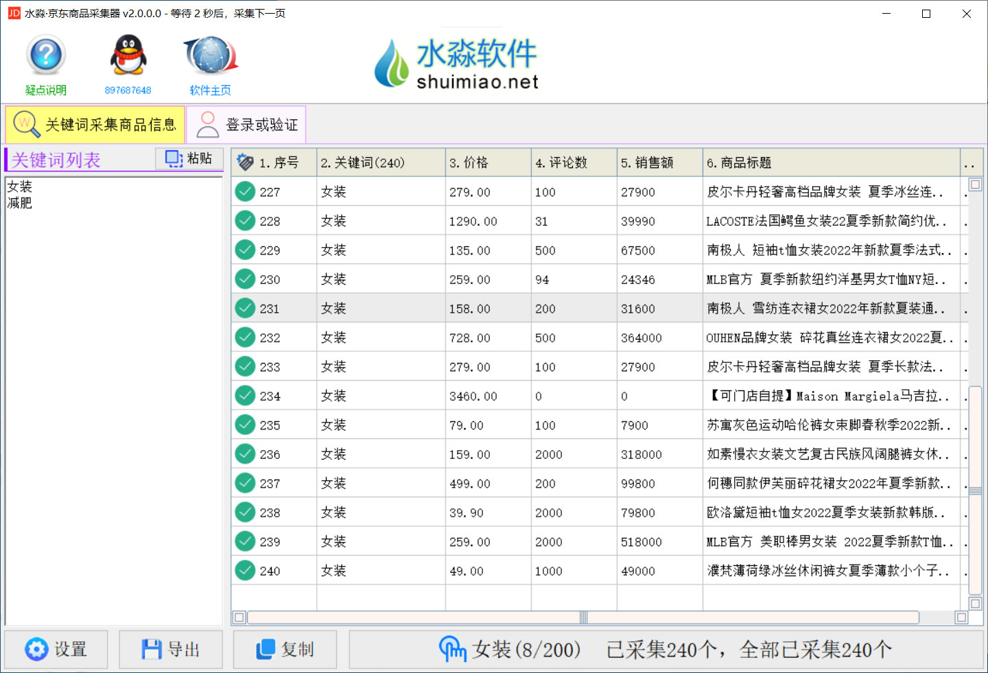Click the tag icon in 序号 header
Image resolution: width=988 pixels, height=673 pixels.
coord(246,163)
